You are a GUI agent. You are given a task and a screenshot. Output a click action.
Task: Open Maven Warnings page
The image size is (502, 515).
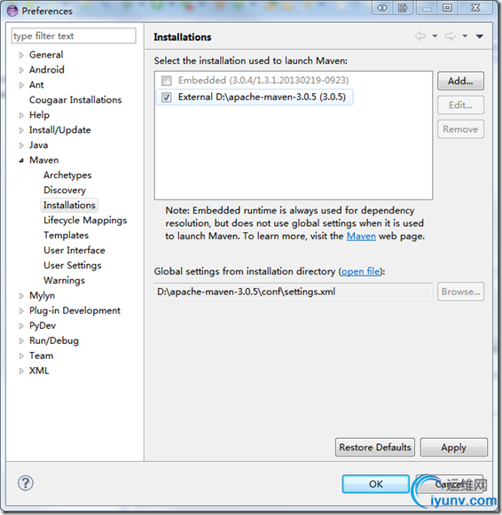tap(64, 280)
